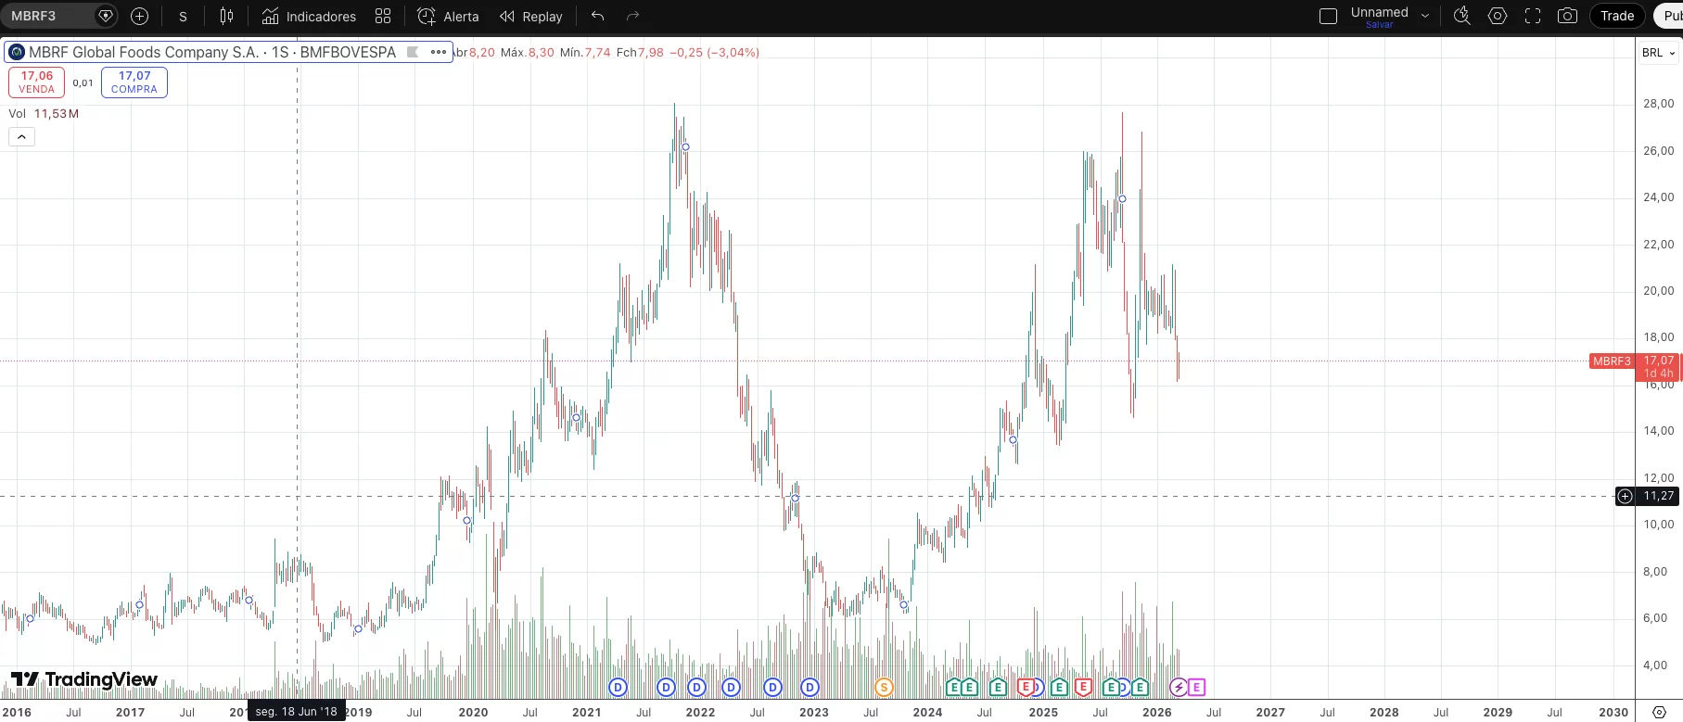This screenshot has height=722, width=1683.
Task: Click the 17,06 VENDA sell button
Action: (37, 82)
